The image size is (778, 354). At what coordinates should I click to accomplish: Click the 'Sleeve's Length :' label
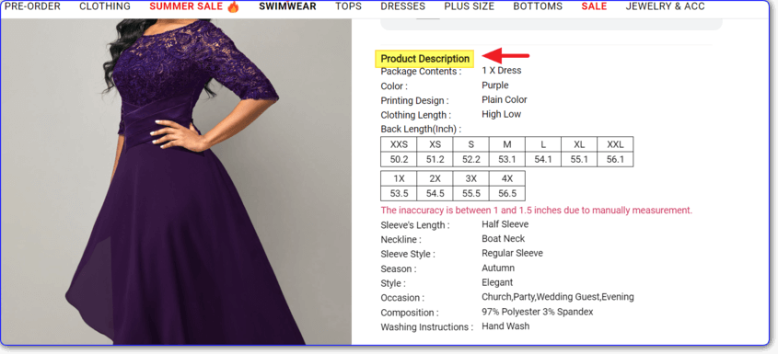click(415, 225)
